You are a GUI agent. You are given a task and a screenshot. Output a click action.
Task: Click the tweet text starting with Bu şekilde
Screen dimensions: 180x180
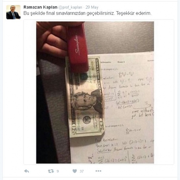click(x=87, y=13)
